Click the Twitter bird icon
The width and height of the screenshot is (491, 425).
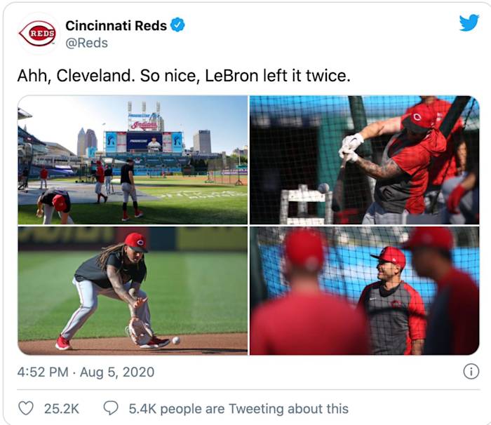pyautogui.click(x=469, y=23)
